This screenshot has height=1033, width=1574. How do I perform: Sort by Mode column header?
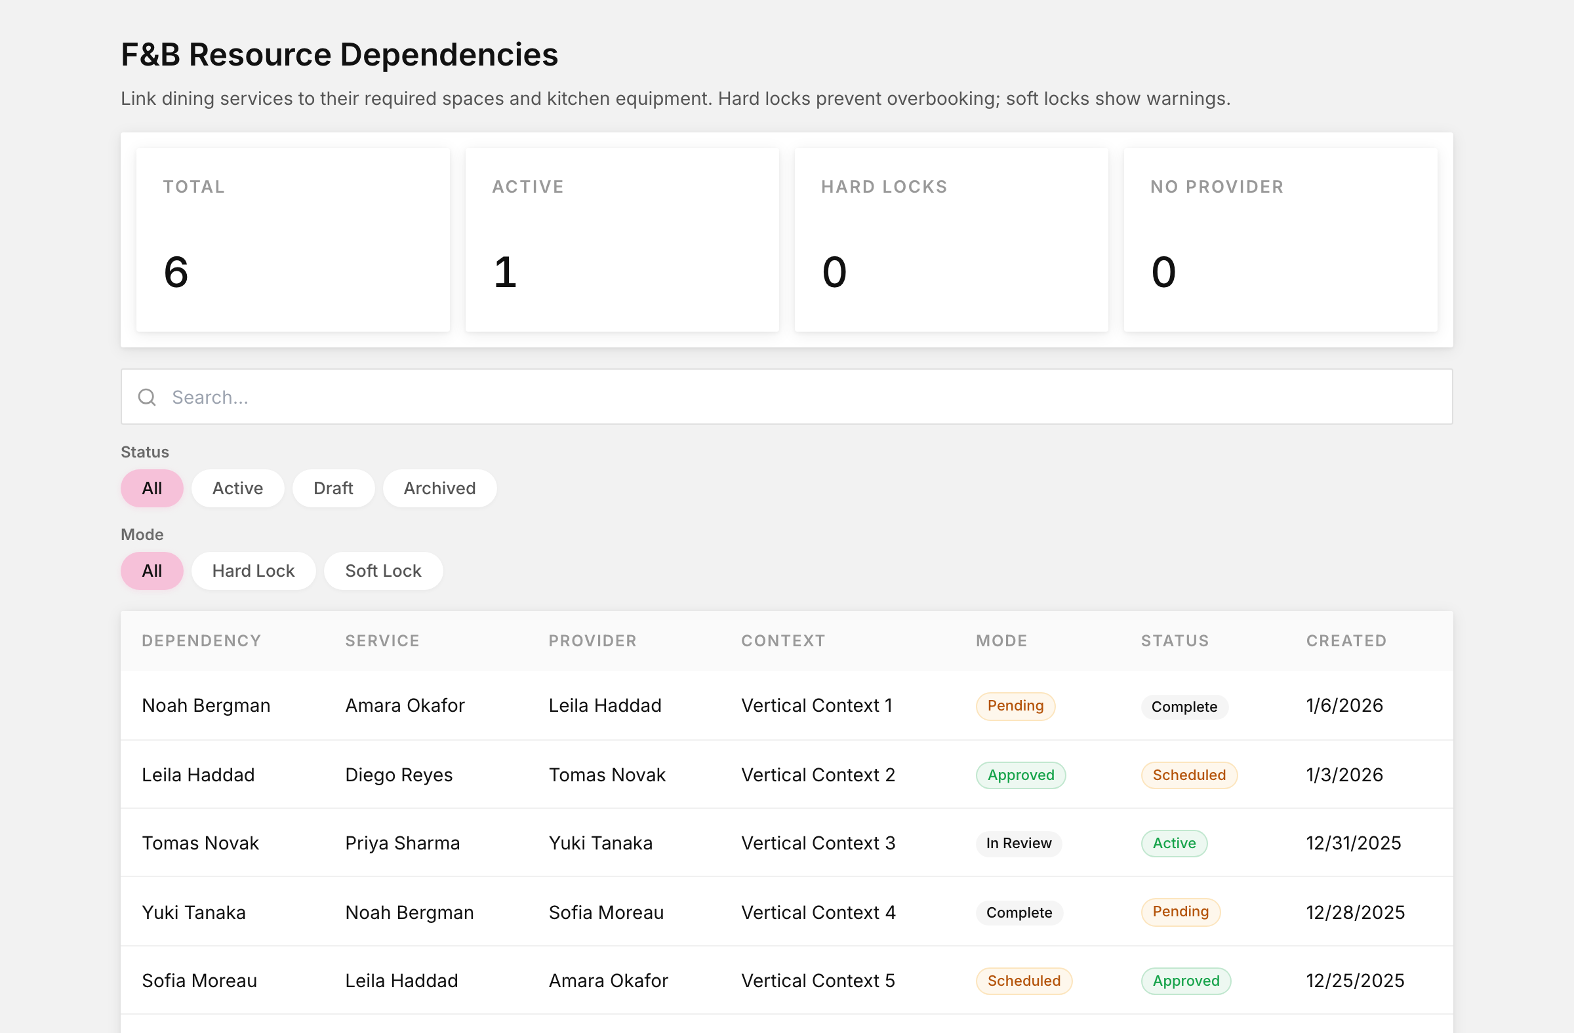point(1001,640)
